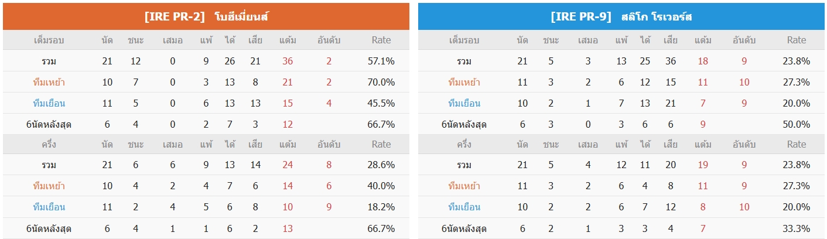Image resolution: width=827 pixels, height=239 pixels.
Task: Click the blue สลิโก โรเวอร์ส [IRE PR-9] team header
Action: click(x=621, y=16)
